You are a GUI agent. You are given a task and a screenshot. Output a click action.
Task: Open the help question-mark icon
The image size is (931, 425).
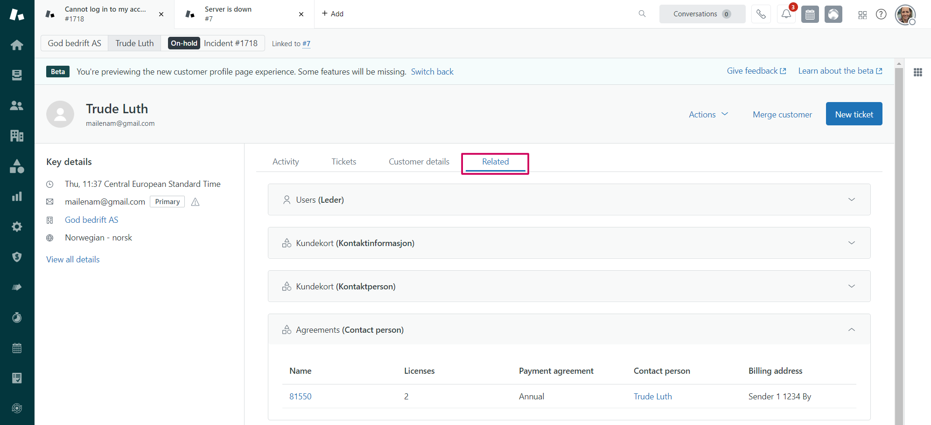[x=881, y=14]
